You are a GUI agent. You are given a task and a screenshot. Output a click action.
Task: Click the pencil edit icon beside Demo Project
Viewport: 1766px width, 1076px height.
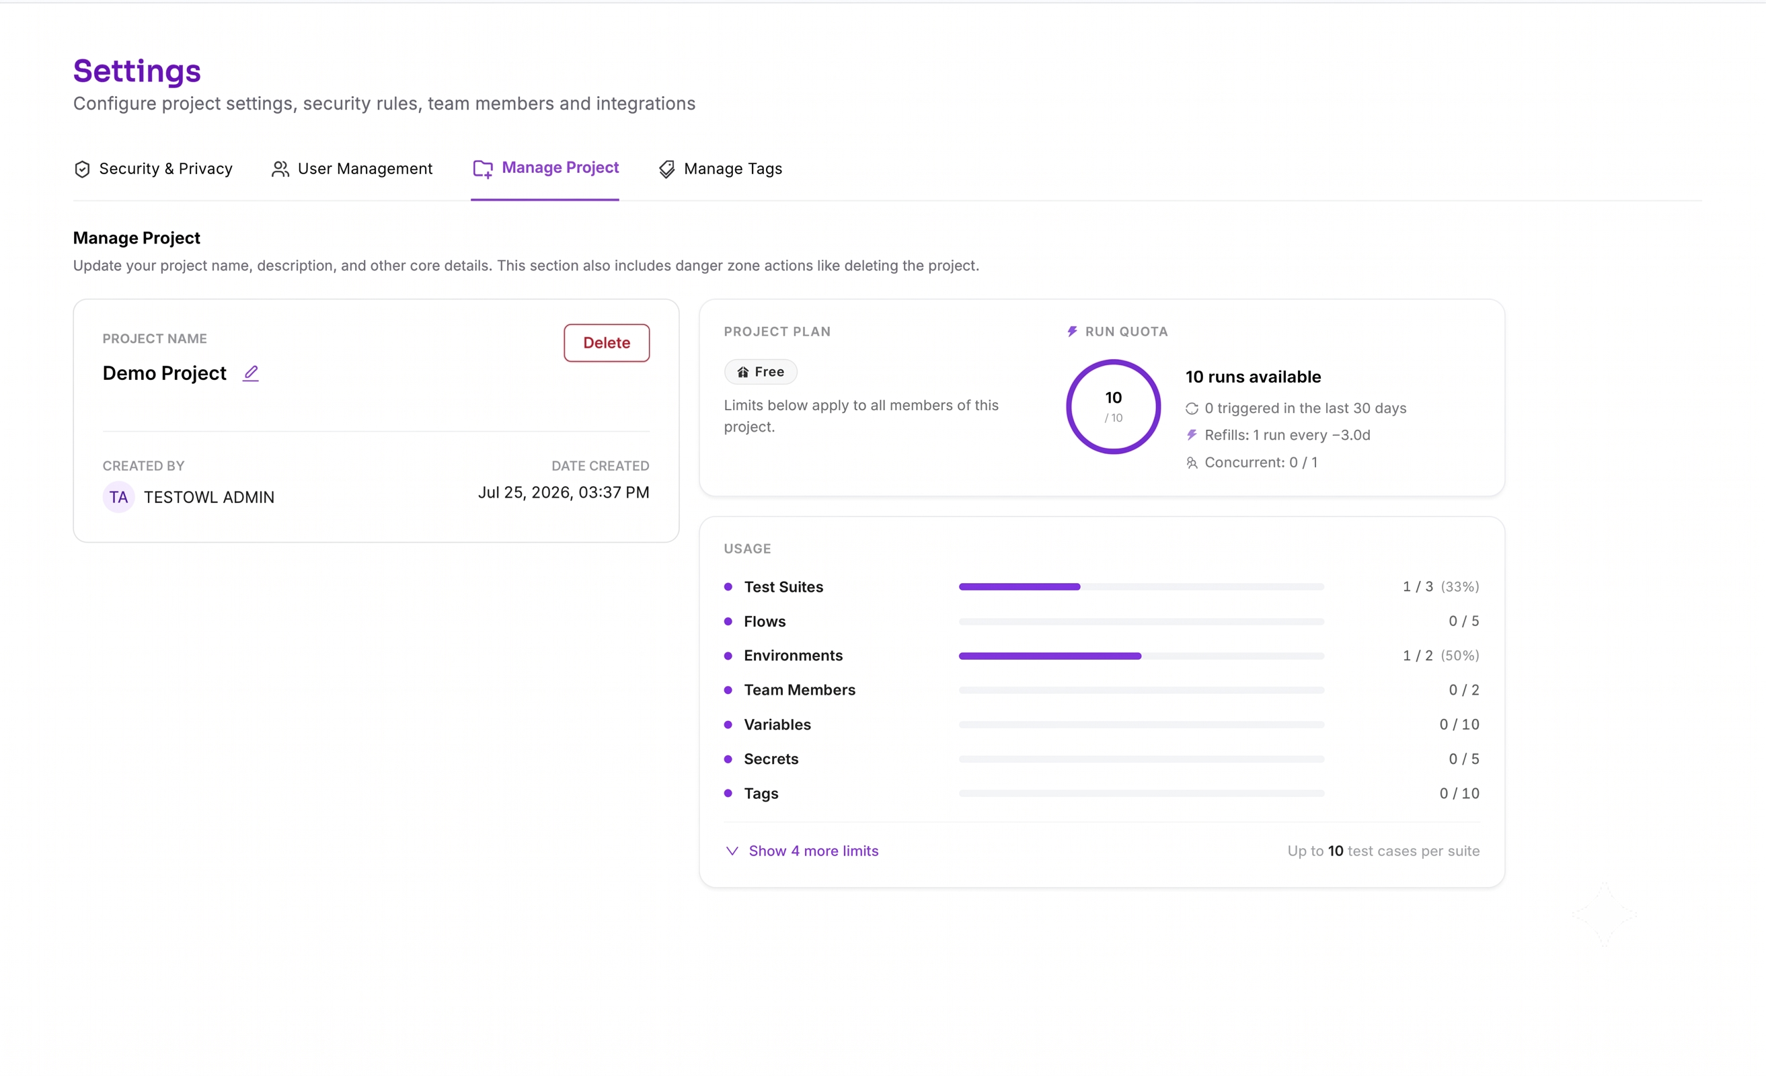tap(250, 373)
